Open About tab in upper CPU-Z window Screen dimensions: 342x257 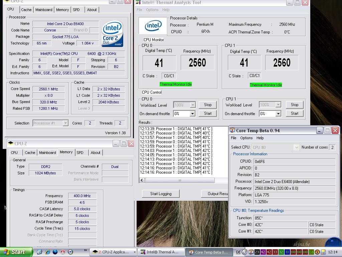point(92,10)
